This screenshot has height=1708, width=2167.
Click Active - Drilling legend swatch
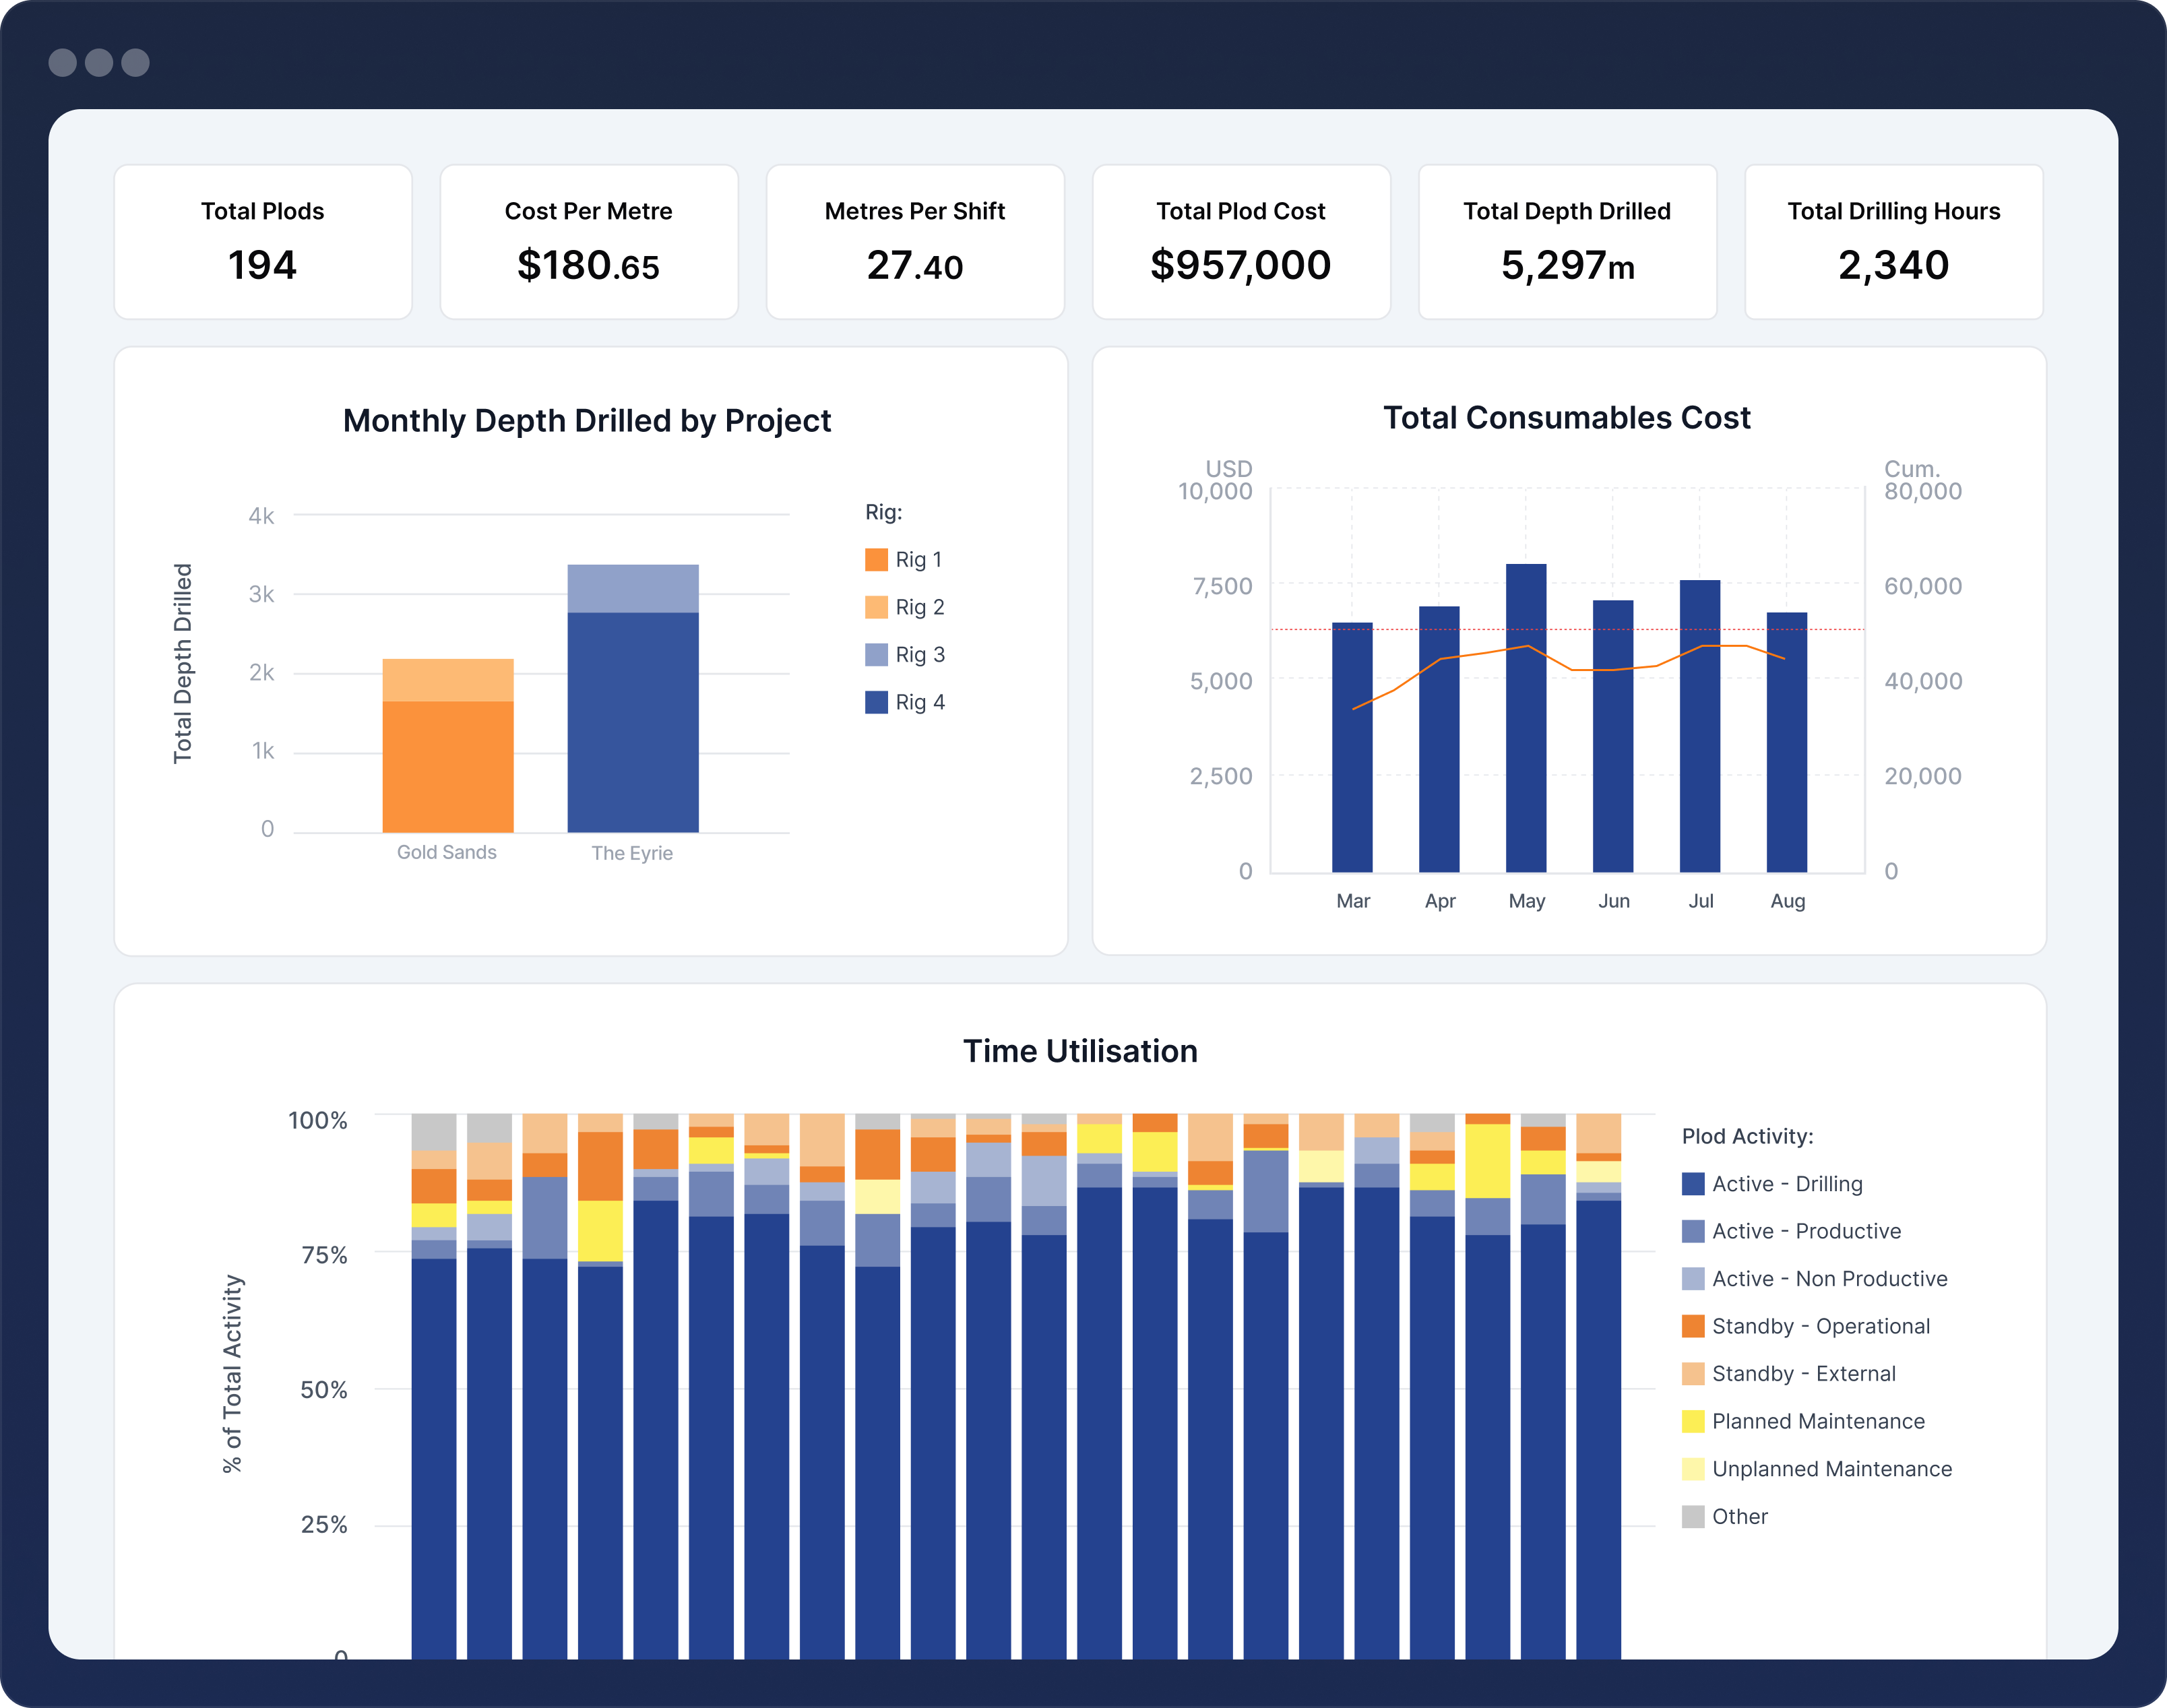click(1692, 1184)
